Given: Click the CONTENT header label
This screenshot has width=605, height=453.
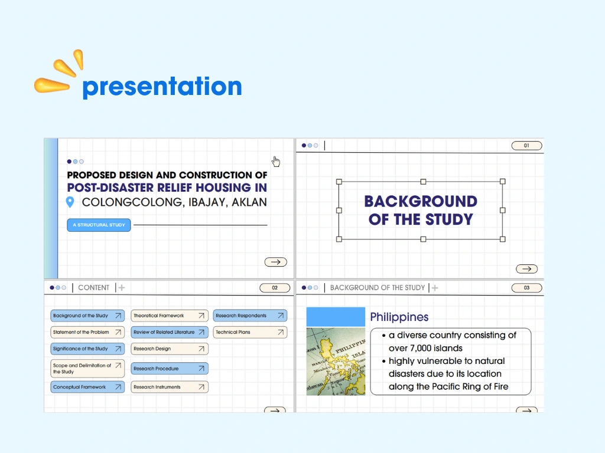Looking at the screenshot, I should [x=94, y=288].
